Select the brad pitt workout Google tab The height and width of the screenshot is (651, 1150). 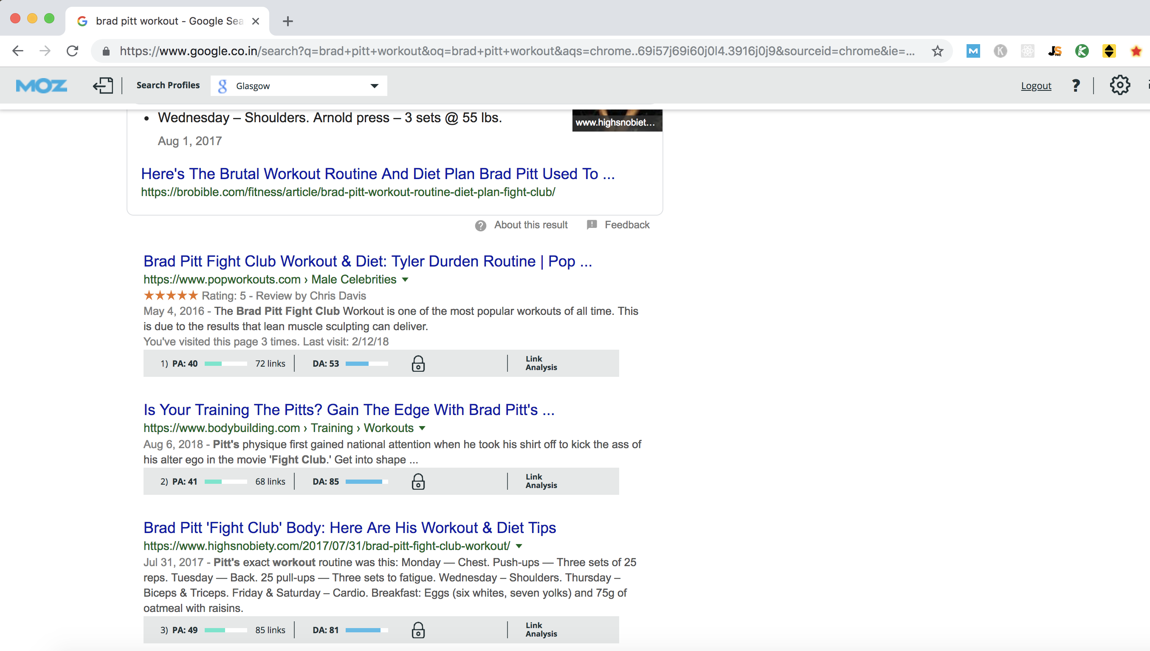[167, 21]
